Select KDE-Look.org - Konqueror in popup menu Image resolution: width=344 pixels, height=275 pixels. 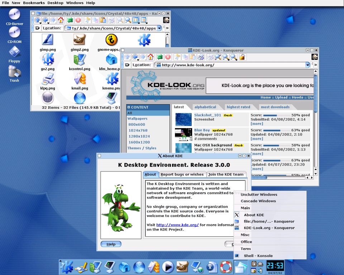[x=270, y=228]
